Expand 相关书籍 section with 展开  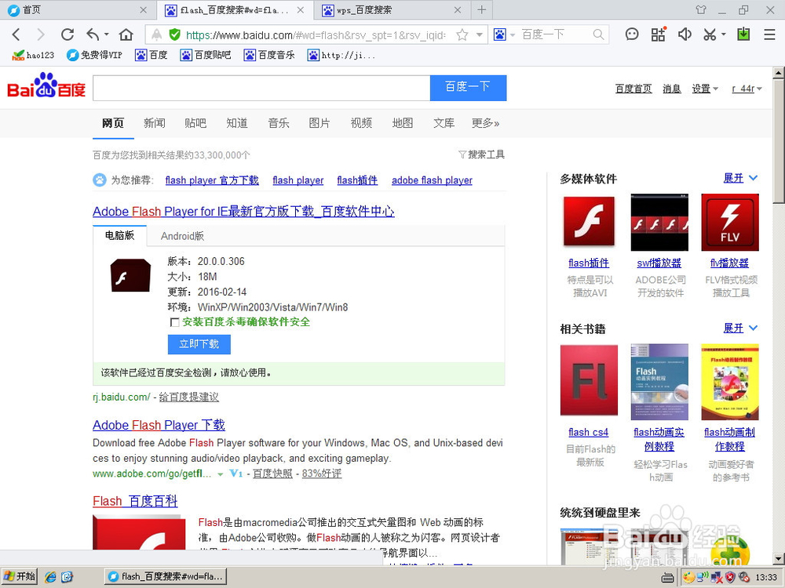[740, 328]
